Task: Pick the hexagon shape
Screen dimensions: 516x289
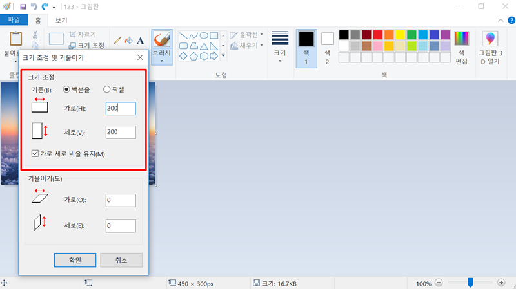Action: tap(204, 56)
